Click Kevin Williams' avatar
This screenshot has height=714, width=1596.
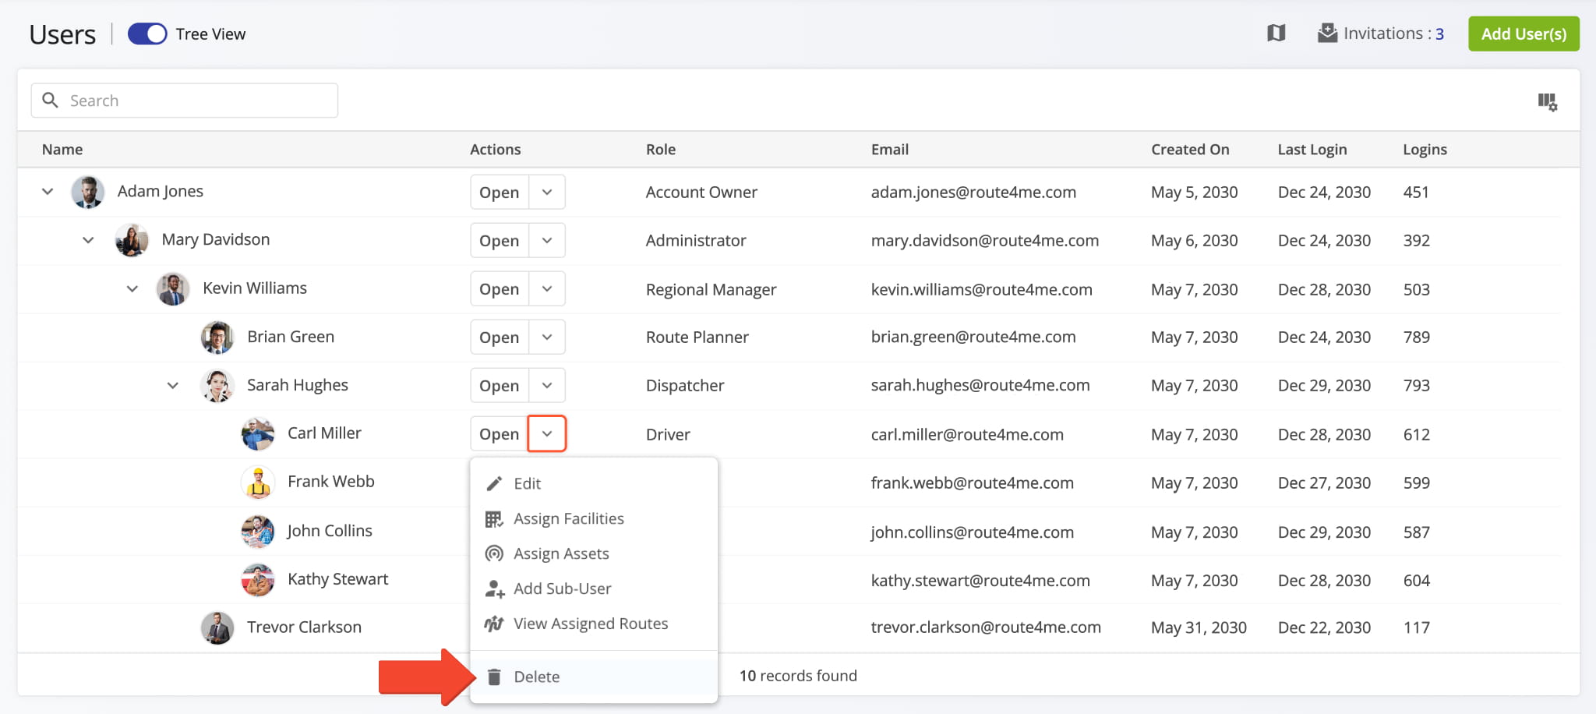(173, 288)
